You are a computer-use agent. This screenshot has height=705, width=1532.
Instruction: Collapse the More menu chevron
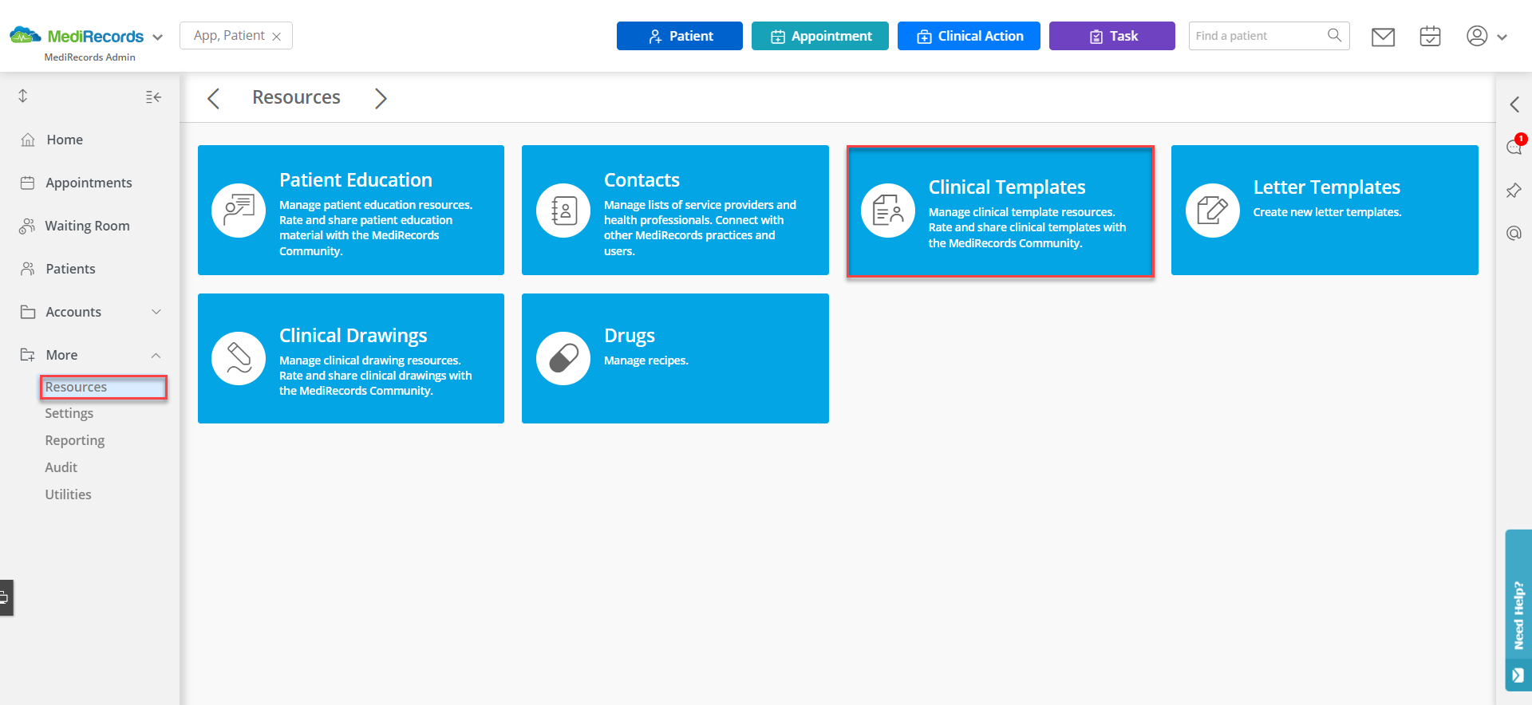tap(156, 356)
